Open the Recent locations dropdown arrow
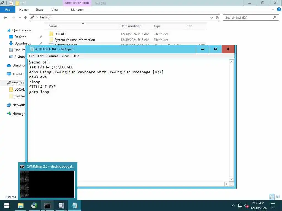Screen dimensions: 282x211 tap(20, 17)
